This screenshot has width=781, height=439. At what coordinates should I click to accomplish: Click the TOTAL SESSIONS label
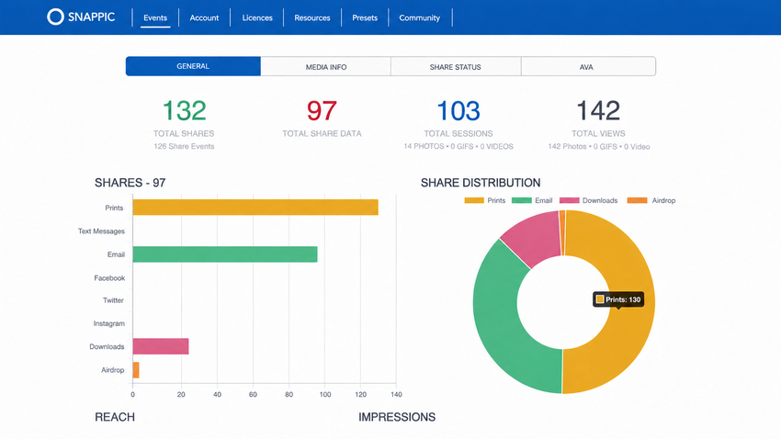(458, 133)
